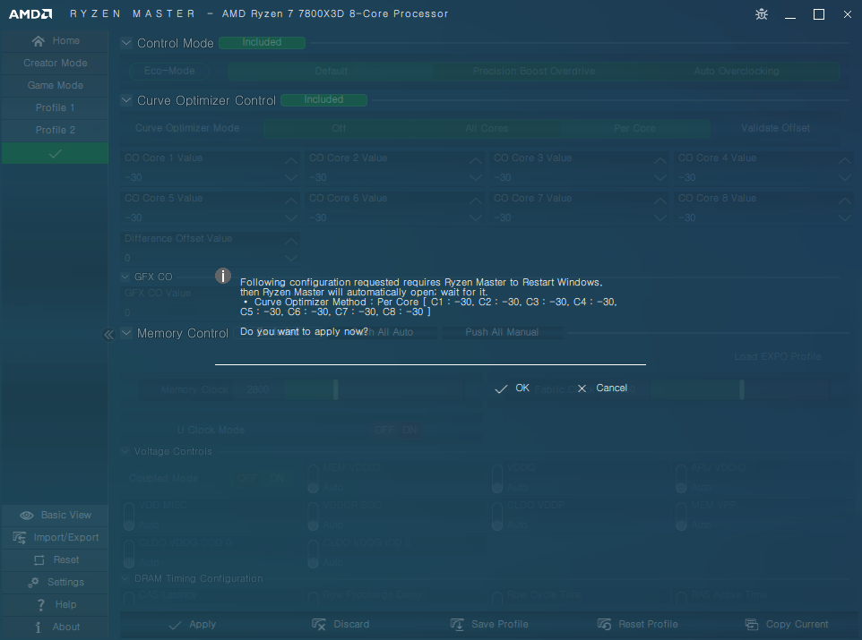
Task: Collapse the Voltage Controls section
Action: (x=125, y=451)
